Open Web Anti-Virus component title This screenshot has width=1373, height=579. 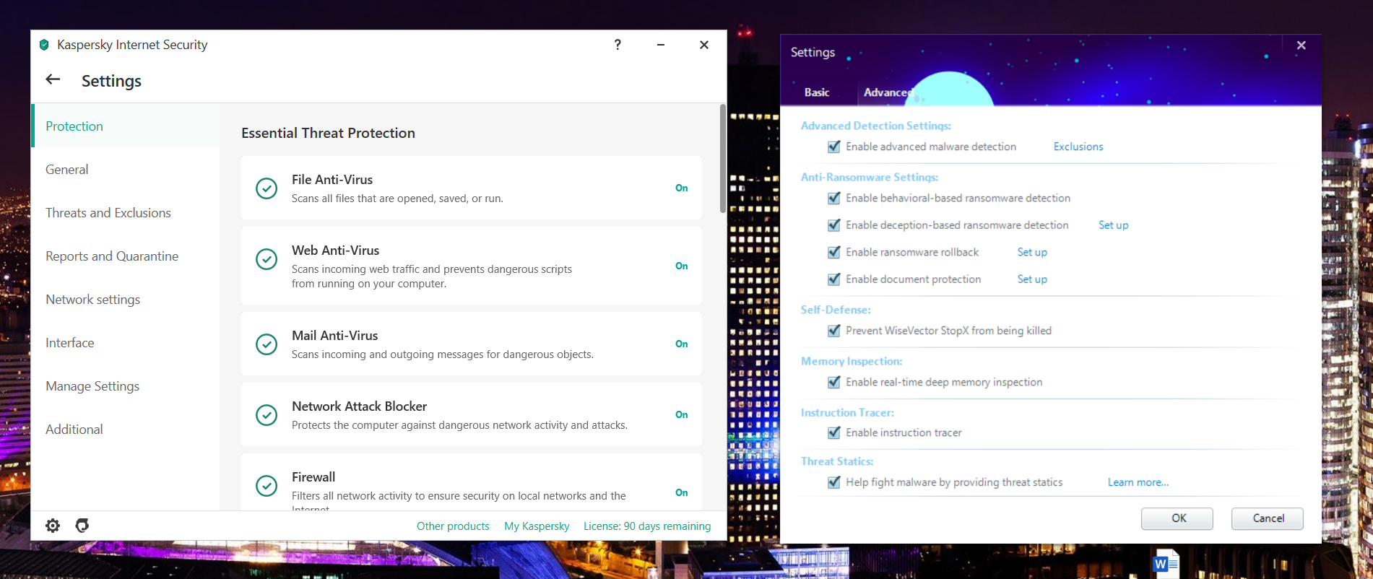click(x=335, y=251)
